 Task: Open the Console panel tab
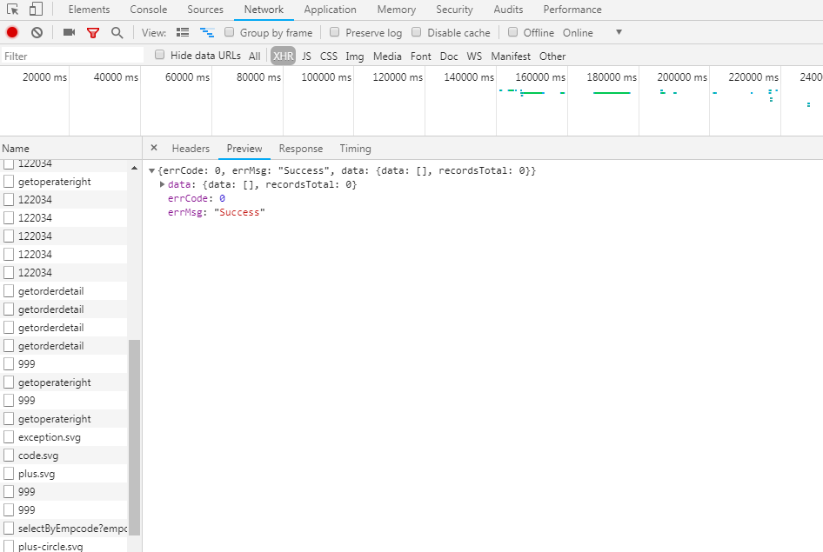[149, 10]
